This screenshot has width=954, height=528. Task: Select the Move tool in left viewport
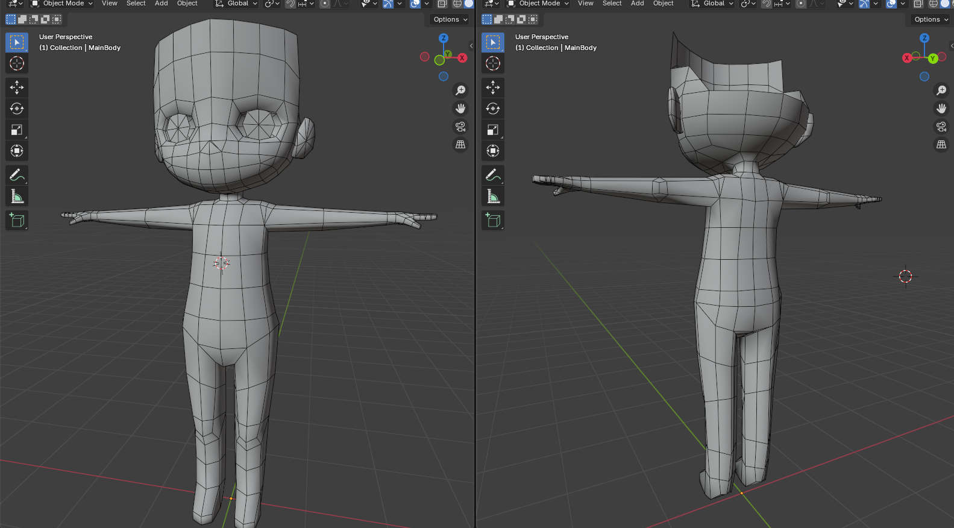(x=17, y=87)
